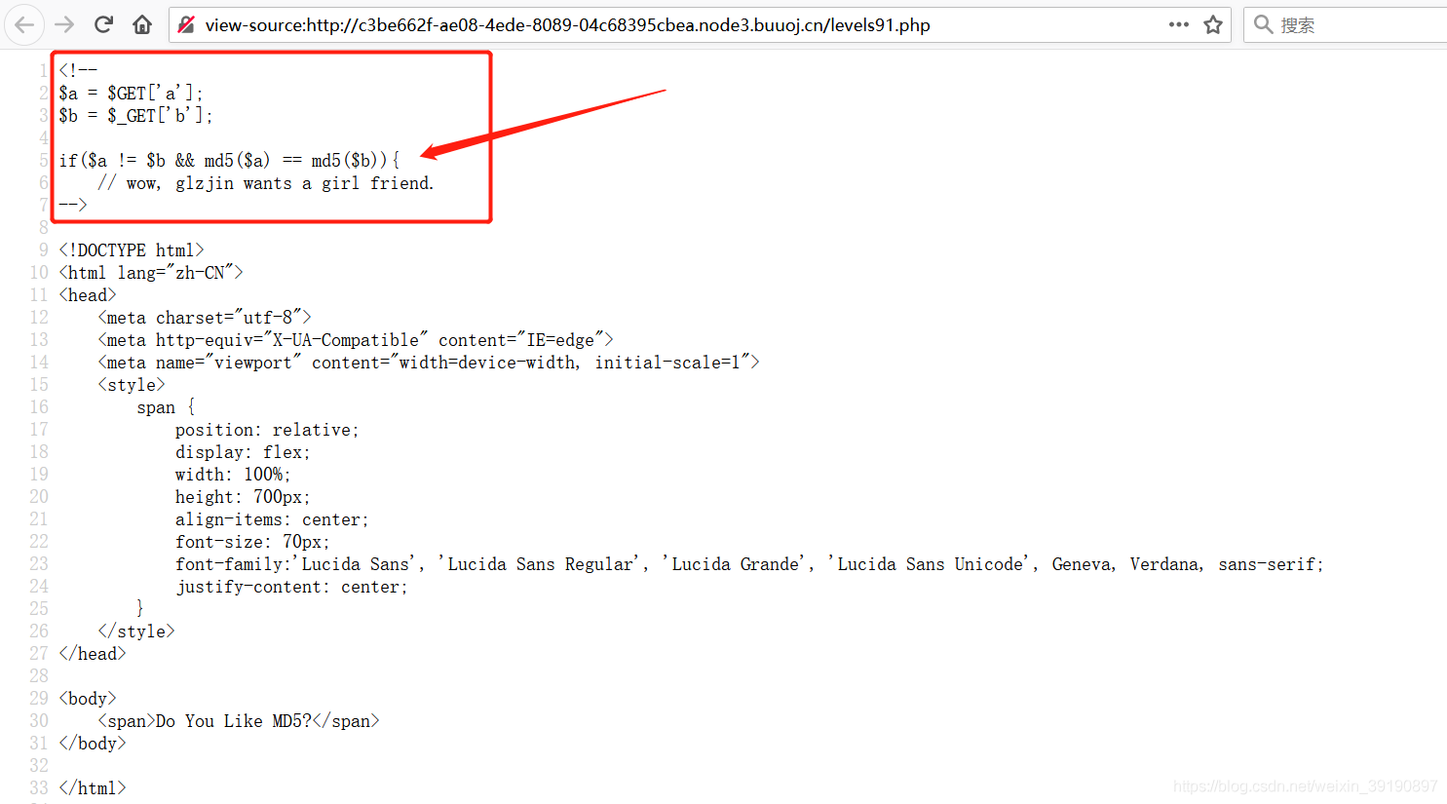Viewport: 1447px width, 804px height.
Task: Select the line "$b = $_GET['b'];"
Action: click(135, 115)
